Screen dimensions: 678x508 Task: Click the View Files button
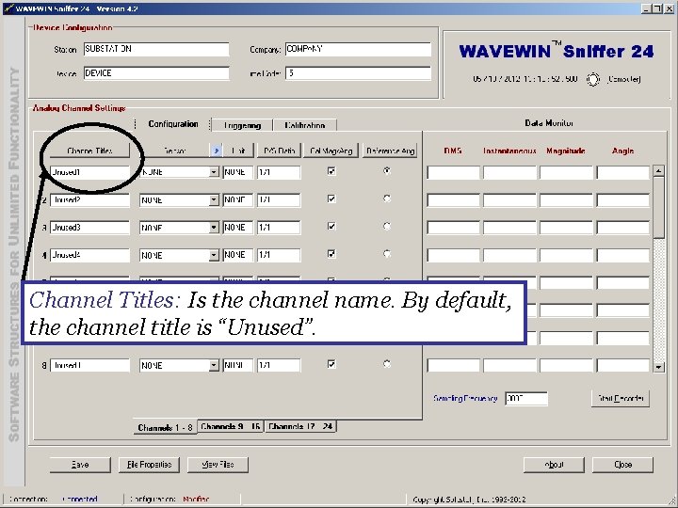pyautogui.click(x=218, y=465)
